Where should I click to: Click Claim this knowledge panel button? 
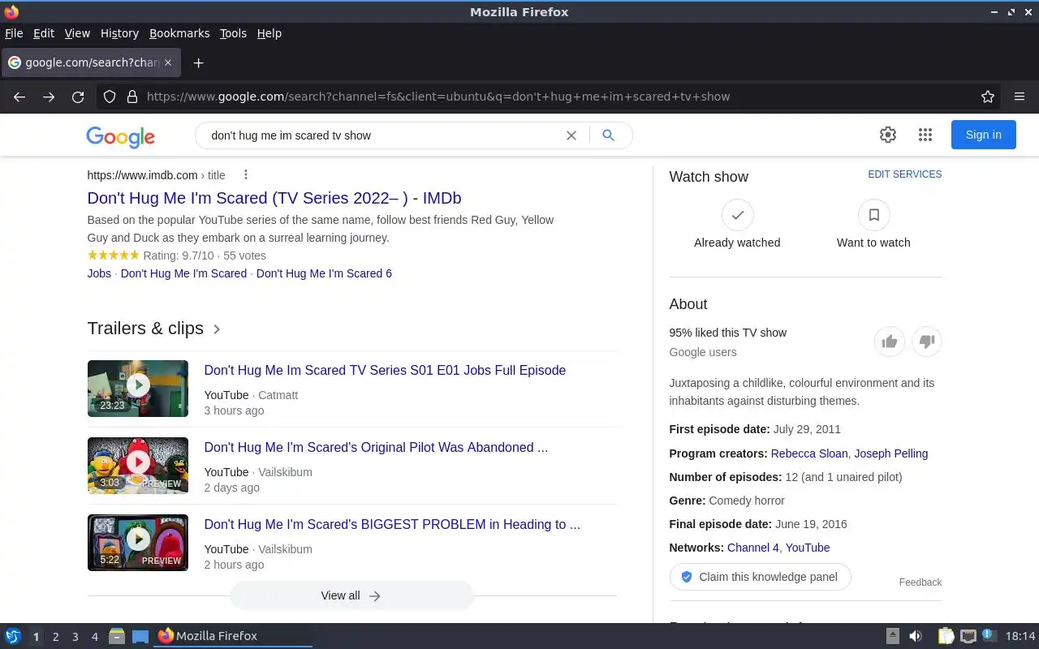pos(760,577)
